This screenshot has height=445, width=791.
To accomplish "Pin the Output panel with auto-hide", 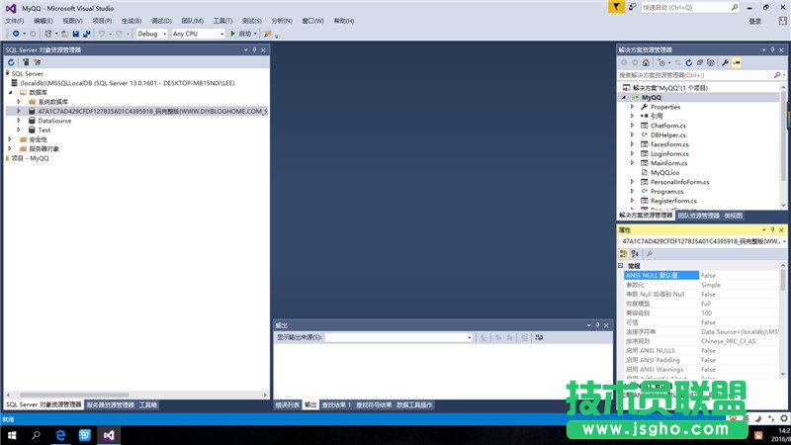I will [x=597, y=325].
